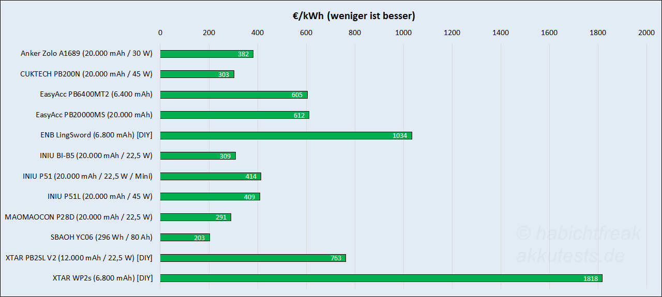
Task: Select the INIU BI-B5 category label
Action: [x=96, y=155]
